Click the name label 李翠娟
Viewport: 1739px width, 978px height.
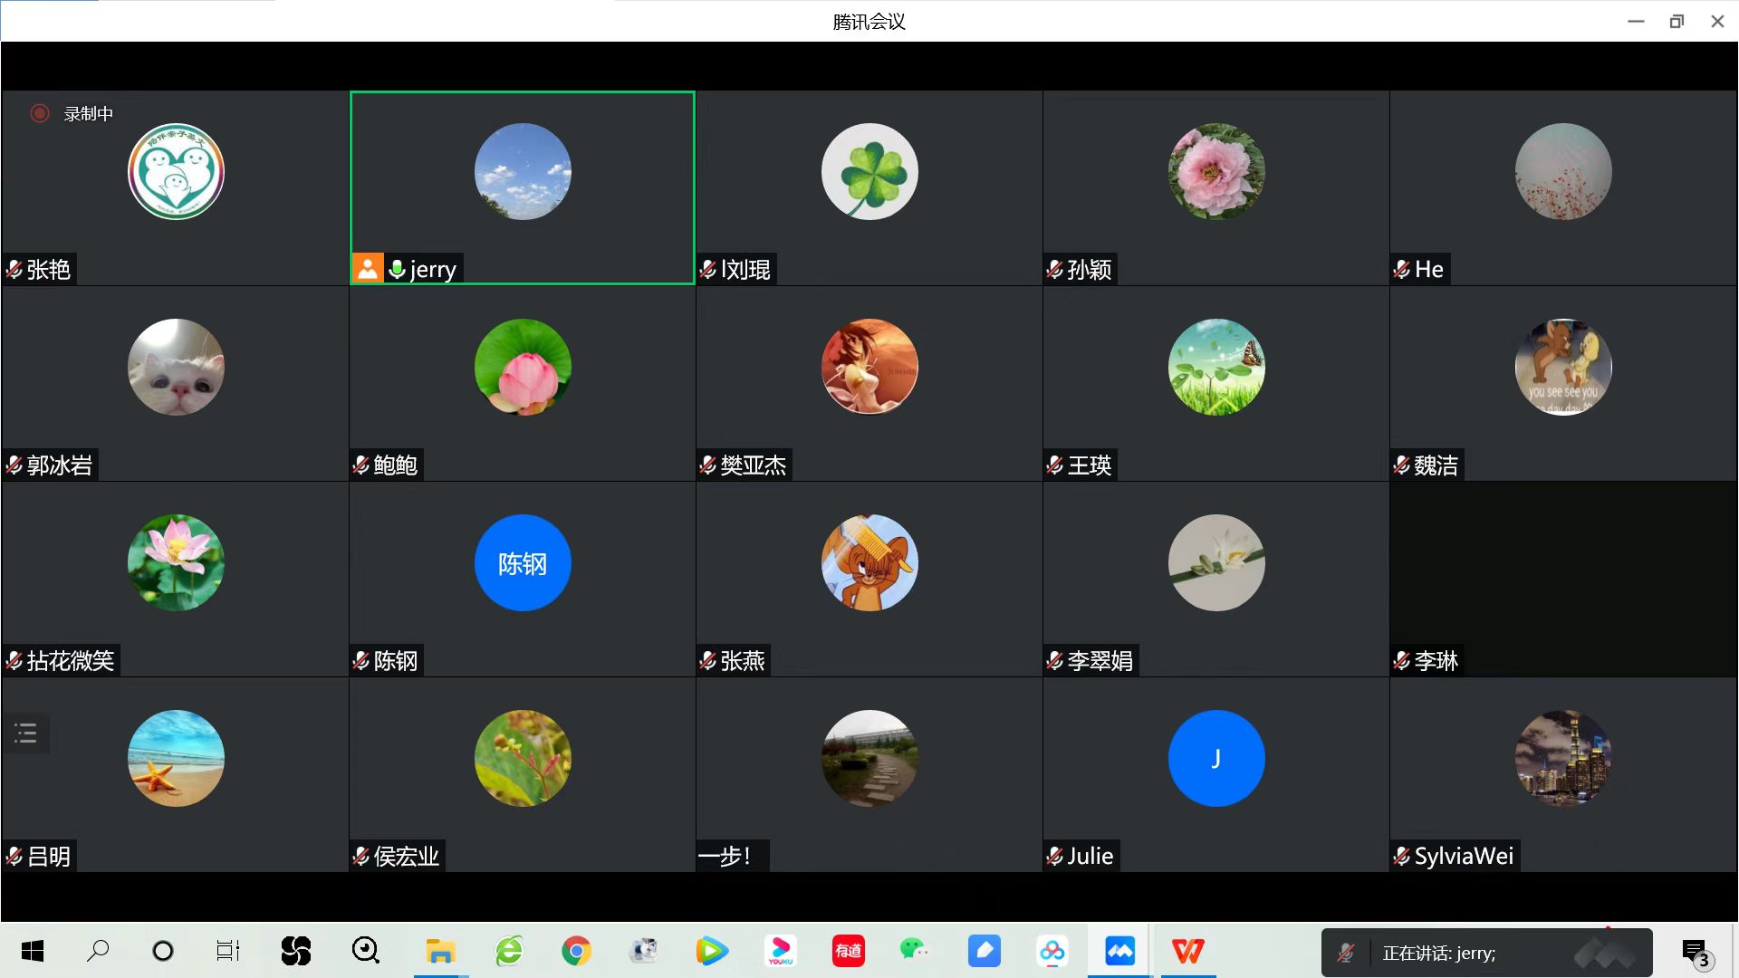point(1100,661)
